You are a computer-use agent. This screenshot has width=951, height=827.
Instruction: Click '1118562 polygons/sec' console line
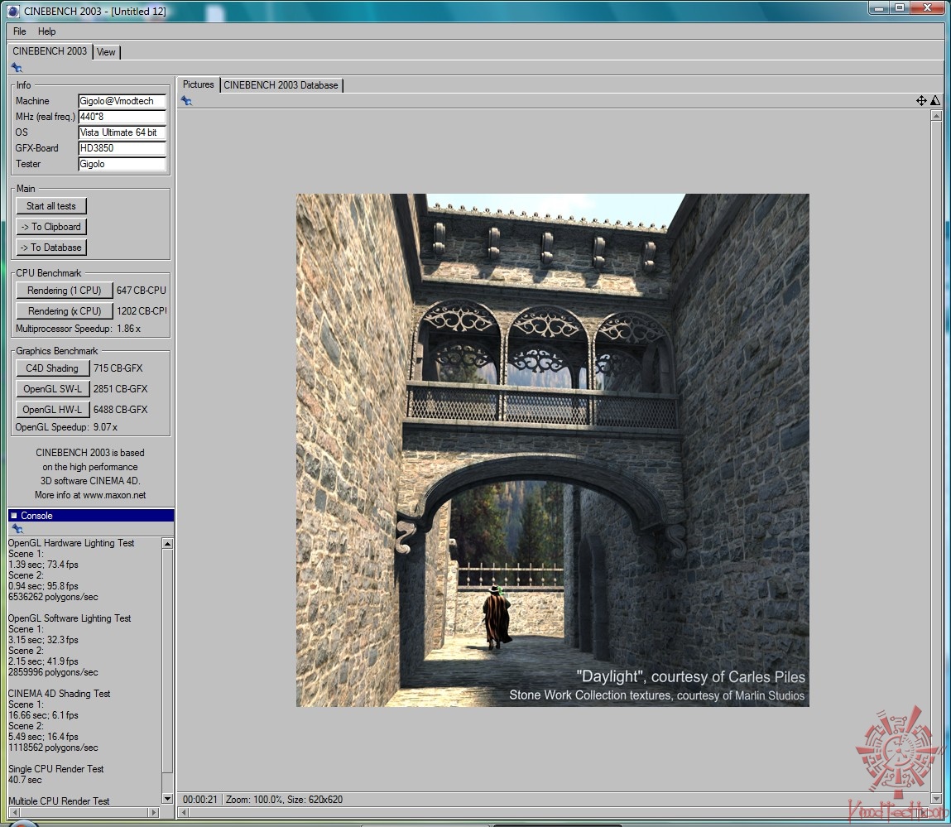[x=53, y=748]
